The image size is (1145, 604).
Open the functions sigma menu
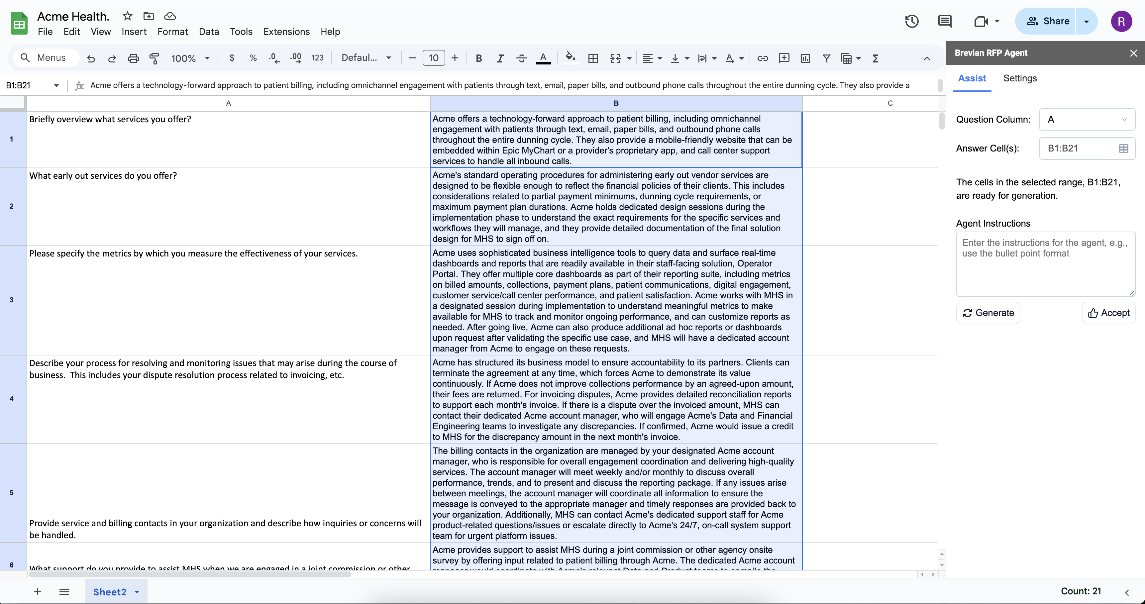tap(875, 58)
